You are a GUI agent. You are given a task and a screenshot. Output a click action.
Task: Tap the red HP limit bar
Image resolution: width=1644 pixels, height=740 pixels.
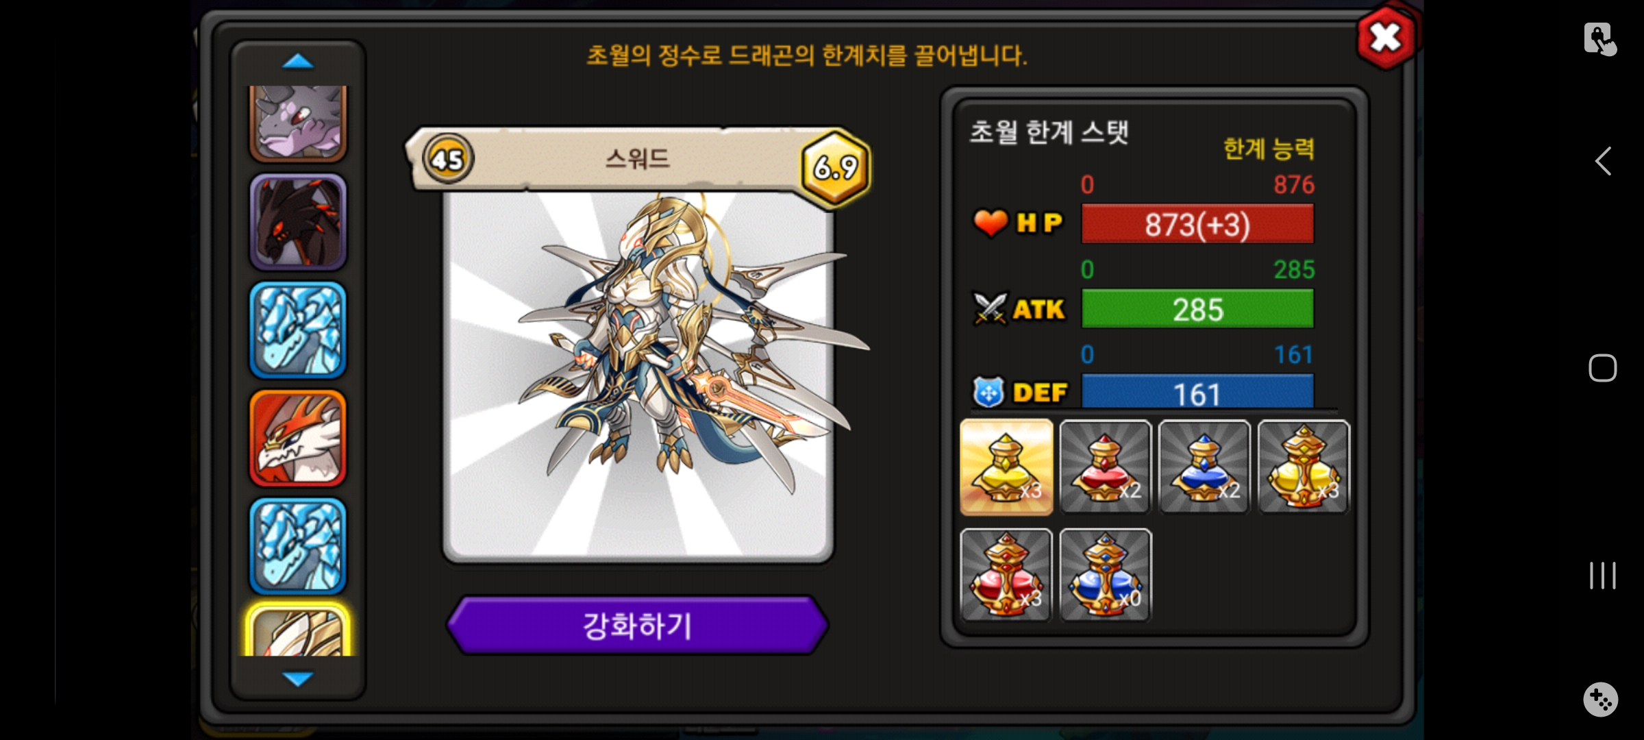pyautogui.click(x=1197, y=224)
